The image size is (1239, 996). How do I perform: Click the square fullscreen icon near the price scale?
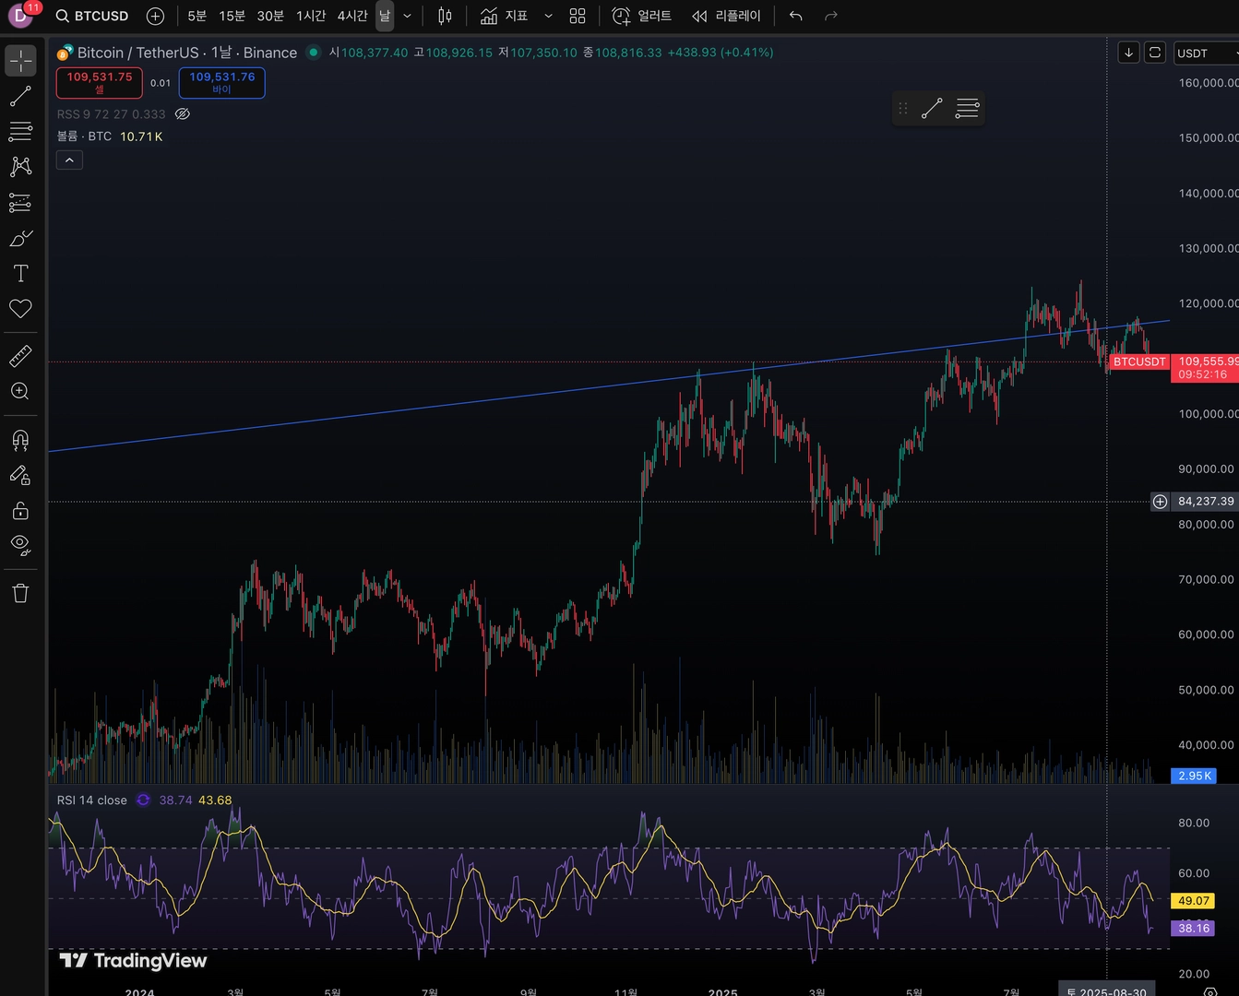click(x=1155, y=53)
